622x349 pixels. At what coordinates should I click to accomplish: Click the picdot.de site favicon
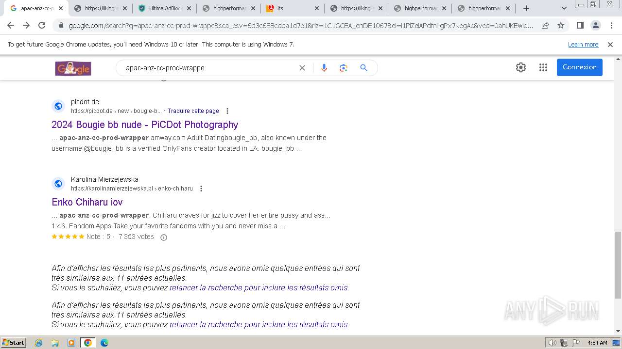58,106
